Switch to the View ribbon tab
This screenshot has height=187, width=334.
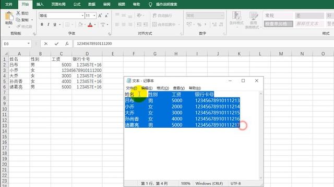pos(122,4)
